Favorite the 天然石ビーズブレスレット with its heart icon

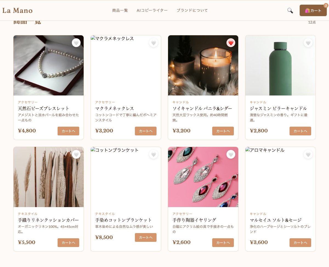pyautogui.click(x=76, y=43)
